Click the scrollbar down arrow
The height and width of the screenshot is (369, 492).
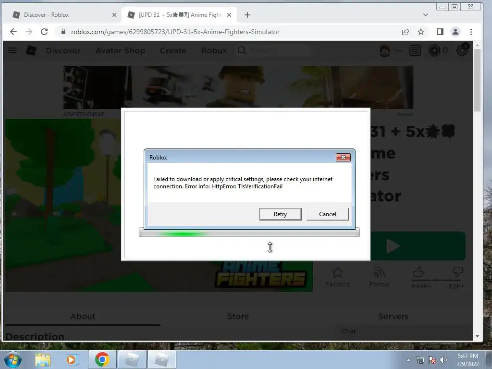point(477,336)
